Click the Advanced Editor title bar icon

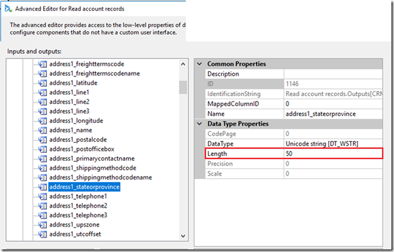[8, 8]
